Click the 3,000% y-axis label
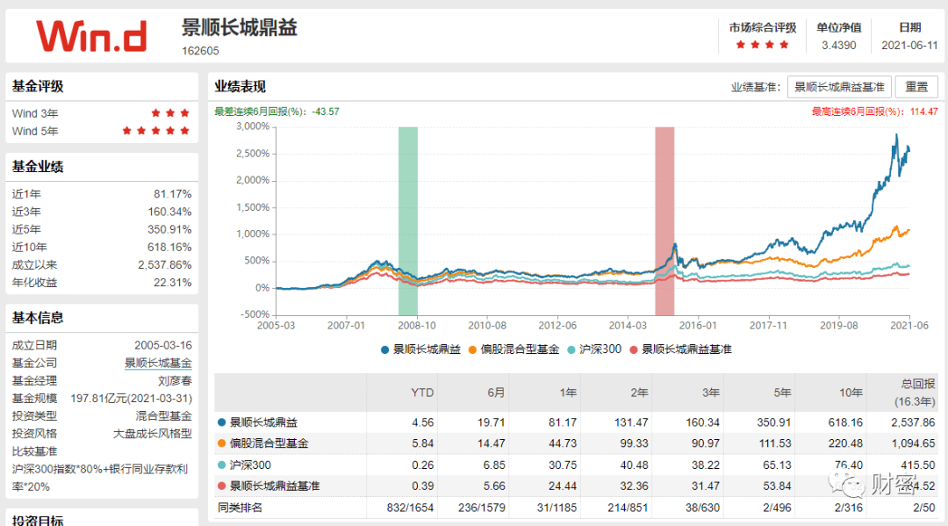The image size is (948, 526). click(253, 126)
